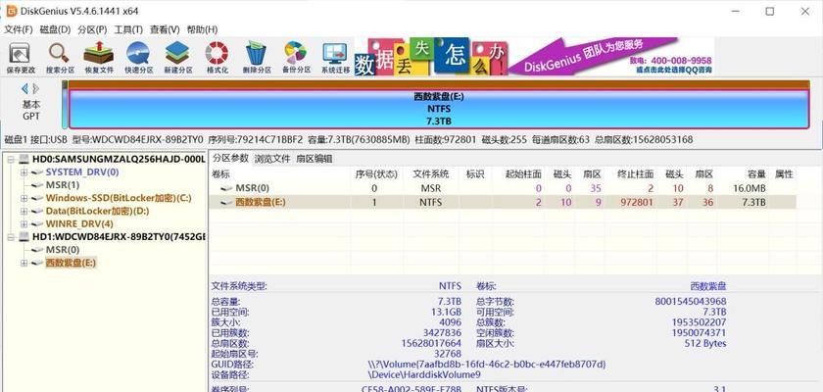Click the 400-008-9958 QQ contact link
The image size is (823, 392).
click(670, 65)
